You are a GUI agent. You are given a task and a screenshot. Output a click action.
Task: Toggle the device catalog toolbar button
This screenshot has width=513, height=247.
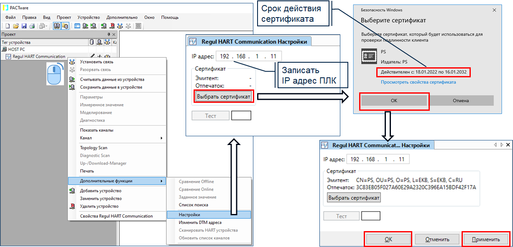pyautogui.click(x=65, y=26)
